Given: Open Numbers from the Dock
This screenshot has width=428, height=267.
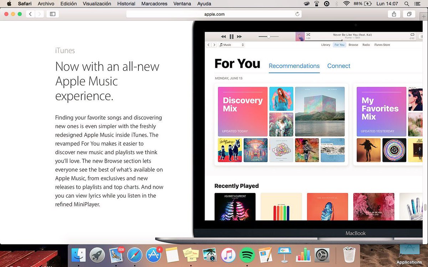Looking at the screenshot, I should click(303, 255).
